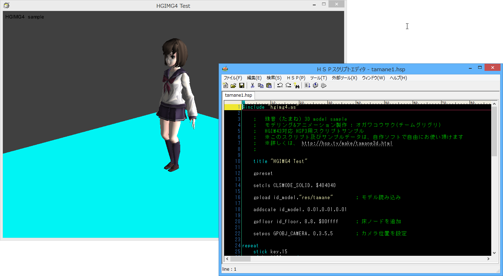Click the compile and run icon
This screenshot has width=503, height=276.
pos(307,85)
